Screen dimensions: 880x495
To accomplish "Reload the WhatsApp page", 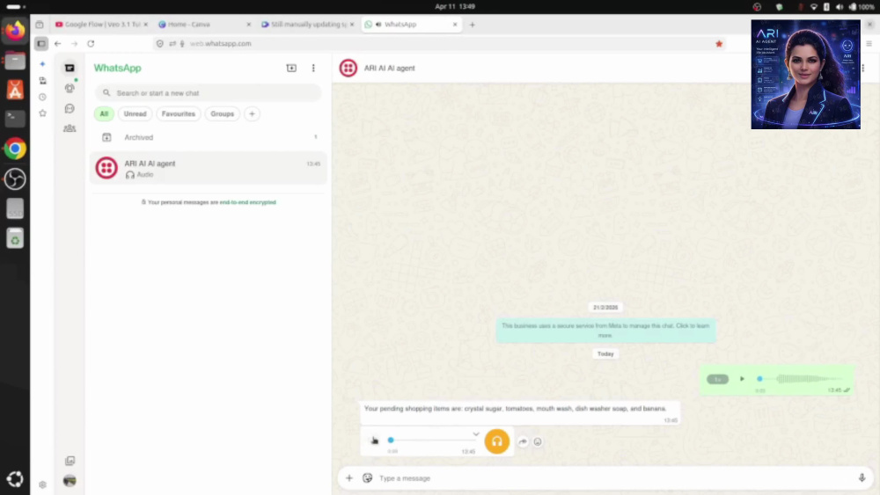I will coord(91,44).
